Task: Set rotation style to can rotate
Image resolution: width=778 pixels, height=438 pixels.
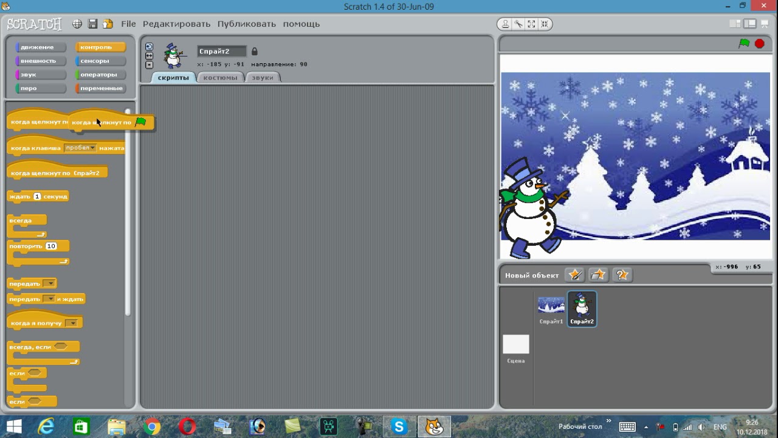Action: (149, 47)
